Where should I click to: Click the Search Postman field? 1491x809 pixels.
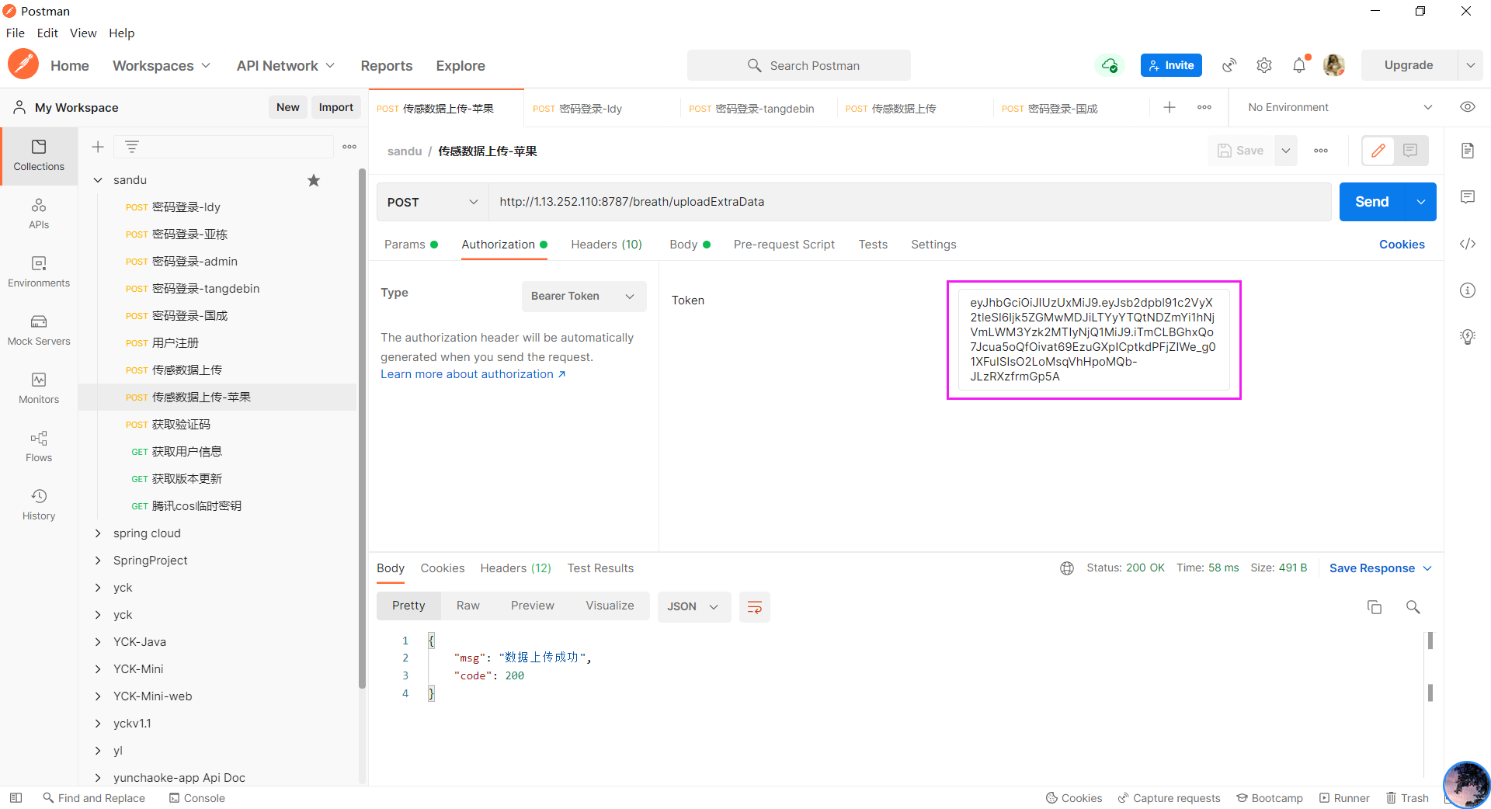[x=799, y=65]
